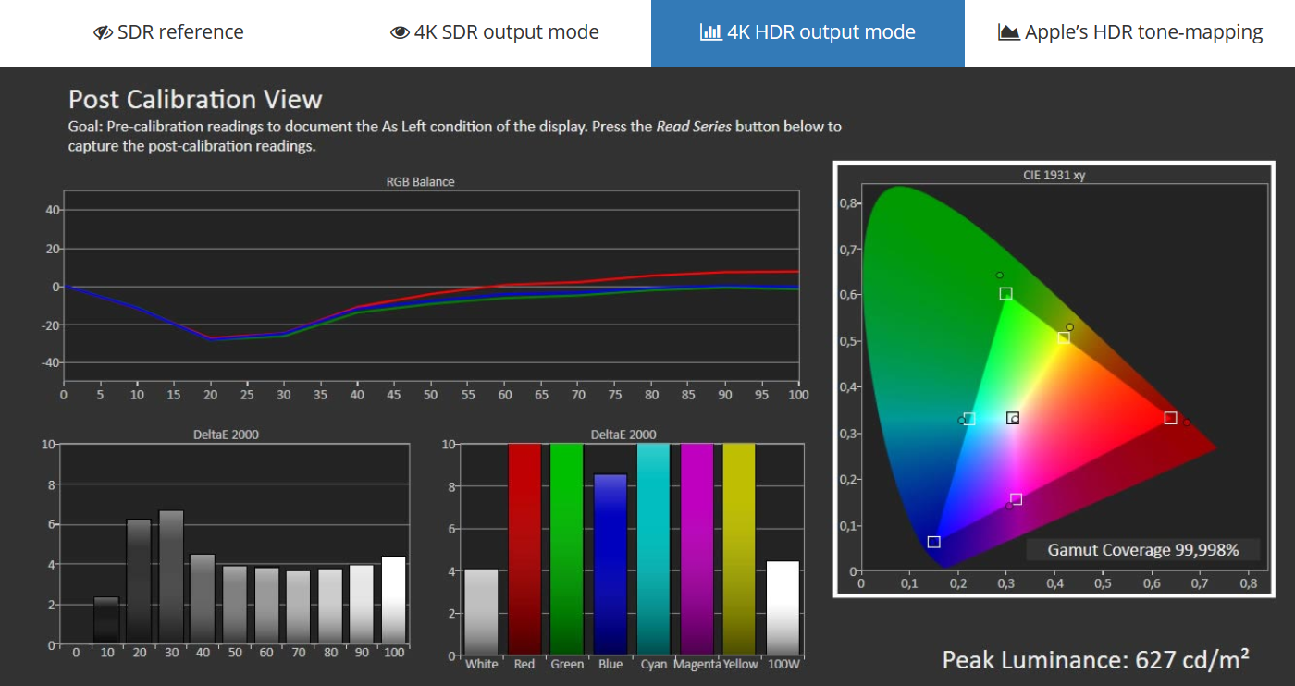This screenshot has height=686, width=1295.
Task: Select the 4K HDR output mode tab
Action: (x=808, y=33)
